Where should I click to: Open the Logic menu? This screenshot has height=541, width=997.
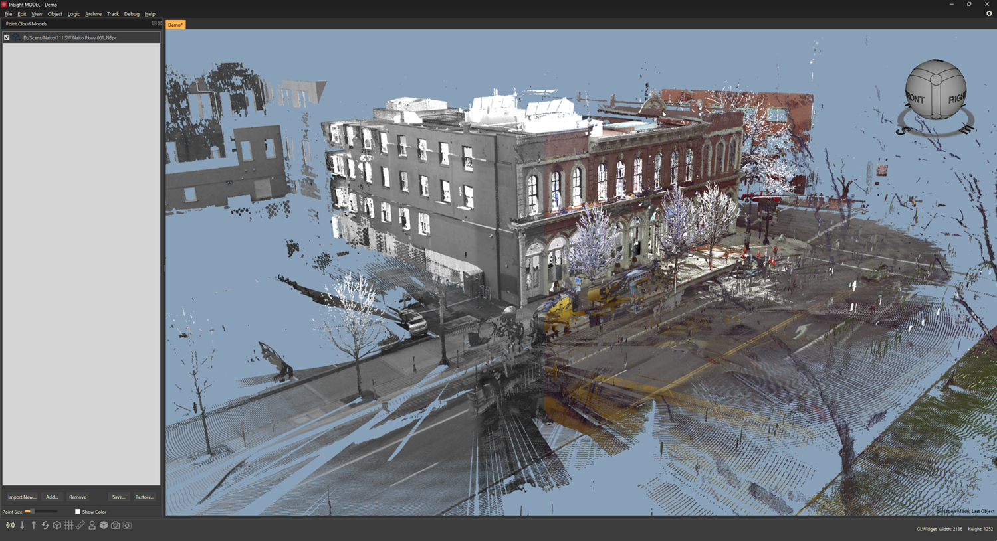(73, 14)
